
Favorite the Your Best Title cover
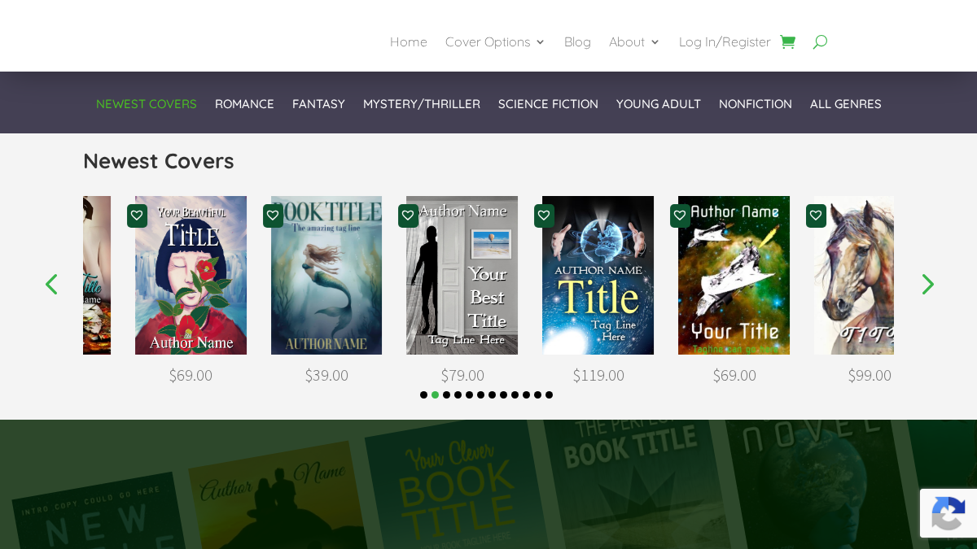click(408, 216)
